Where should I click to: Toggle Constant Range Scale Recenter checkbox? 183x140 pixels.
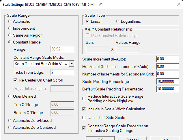(x=84, y=128)
